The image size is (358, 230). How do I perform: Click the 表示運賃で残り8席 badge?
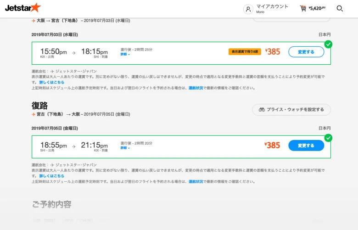pyautogui.click(x=245, y=51)
